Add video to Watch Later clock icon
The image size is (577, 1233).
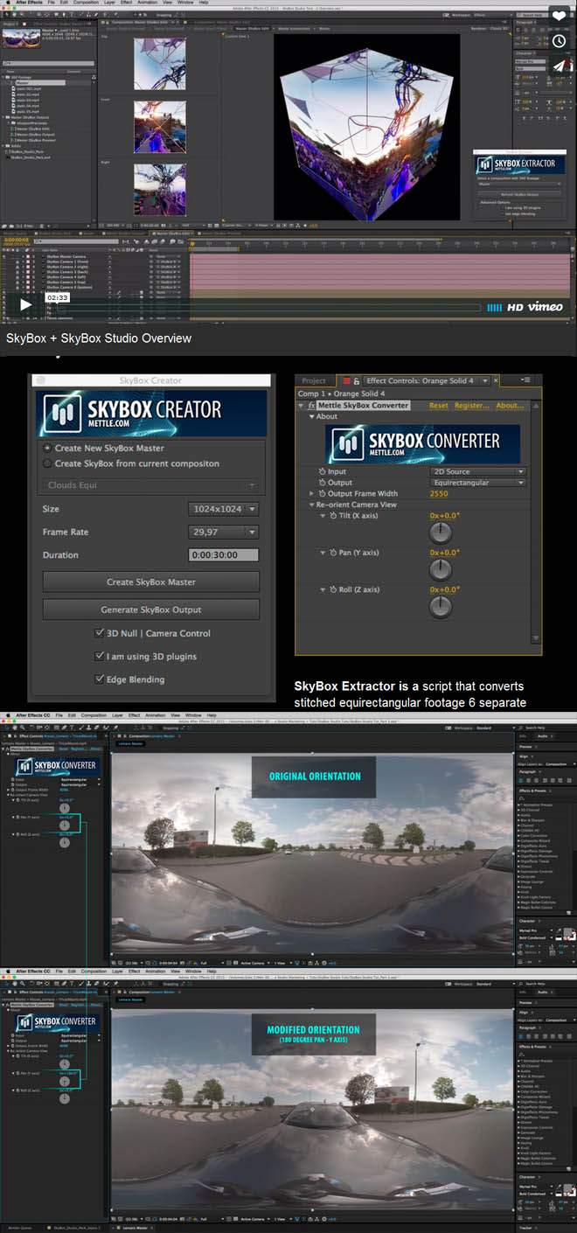pos(559,40)
